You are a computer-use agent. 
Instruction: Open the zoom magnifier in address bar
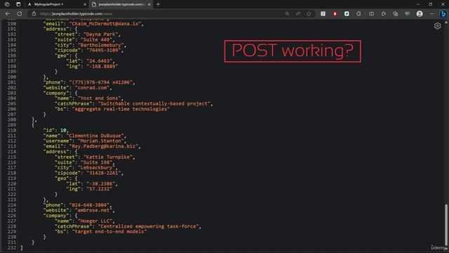coord(287,14)
